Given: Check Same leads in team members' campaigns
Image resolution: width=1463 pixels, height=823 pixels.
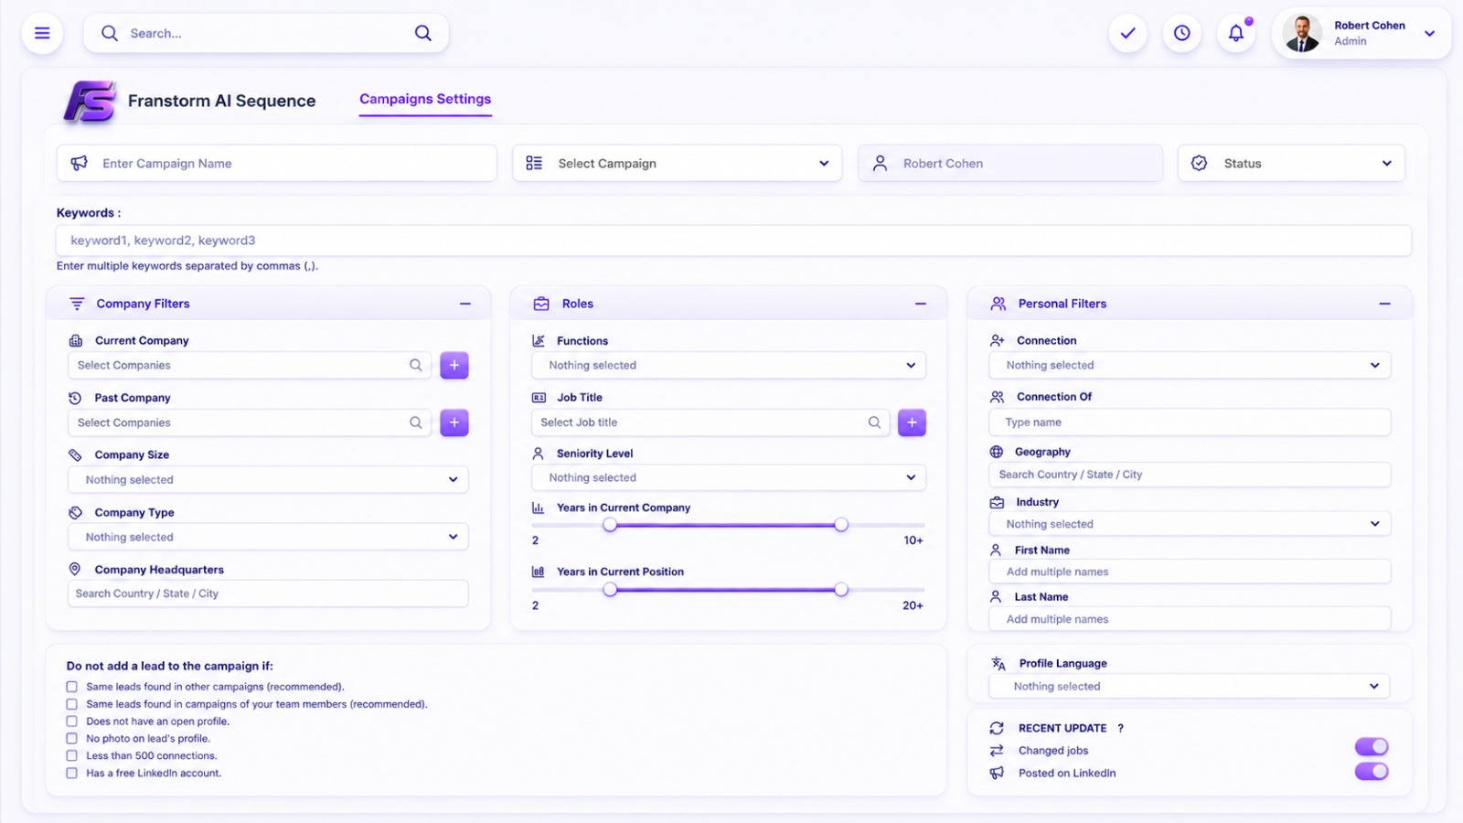Looking at the screenshot, I should pos(71,704).
